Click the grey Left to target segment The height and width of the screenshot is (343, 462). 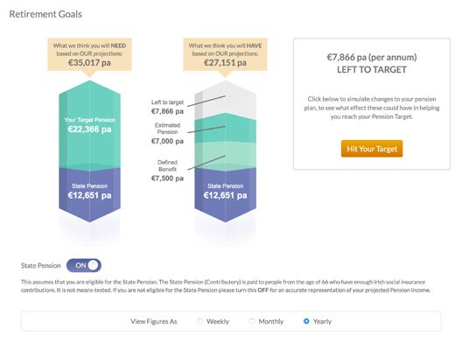226,99
